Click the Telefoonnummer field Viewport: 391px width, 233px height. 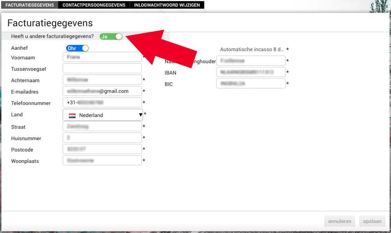tap(102, 102)
